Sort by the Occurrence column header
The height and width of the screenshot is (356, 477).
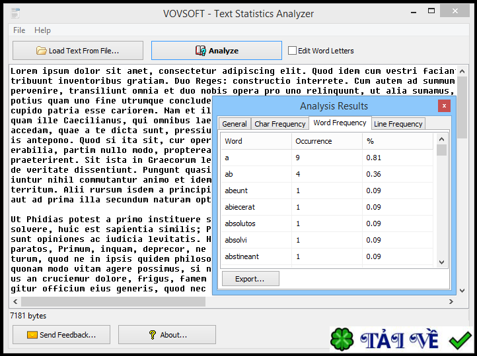point(327,141)
